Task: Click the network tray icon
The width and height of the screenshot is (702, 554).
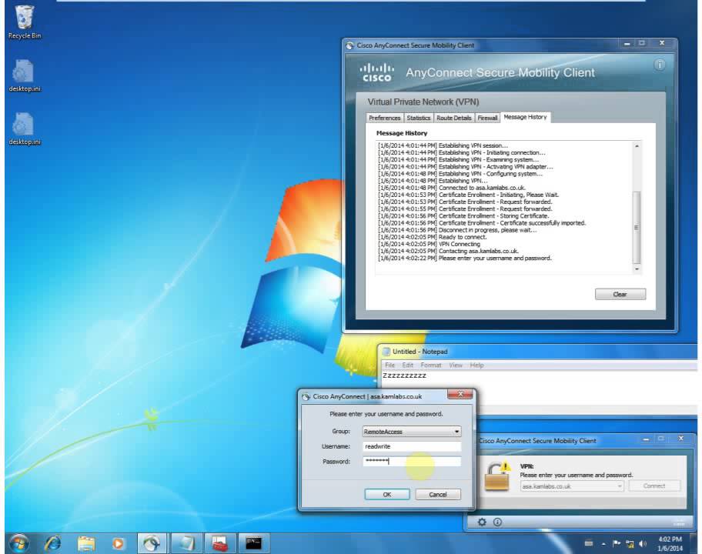Action: click(630, 544)
